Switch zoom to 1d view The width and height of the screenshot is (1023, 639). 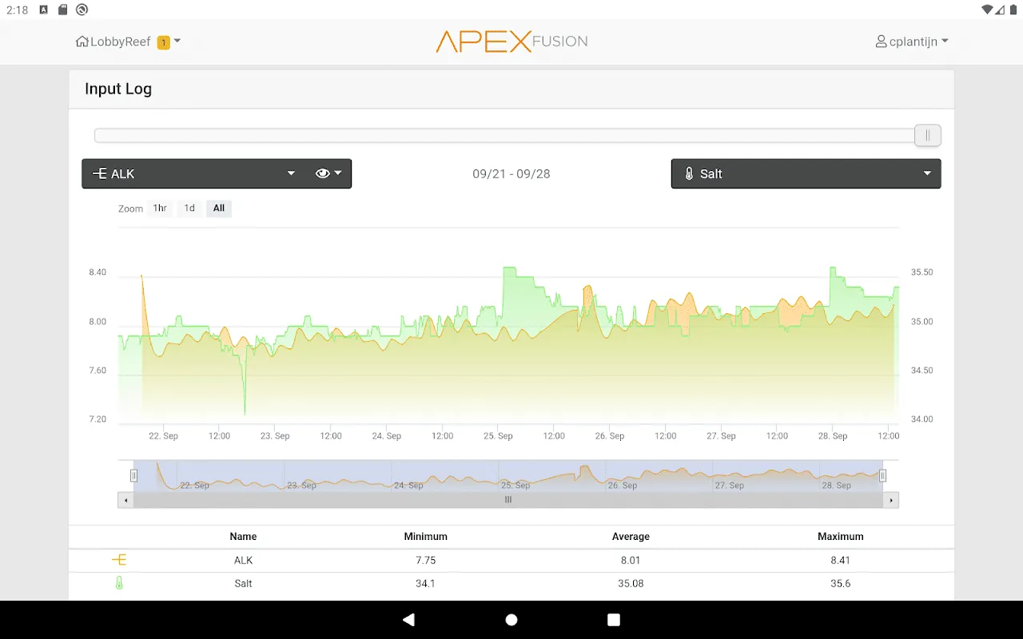point(189,208)
